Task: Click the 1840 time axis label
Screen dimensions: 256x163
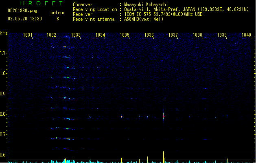Action: 246,35
